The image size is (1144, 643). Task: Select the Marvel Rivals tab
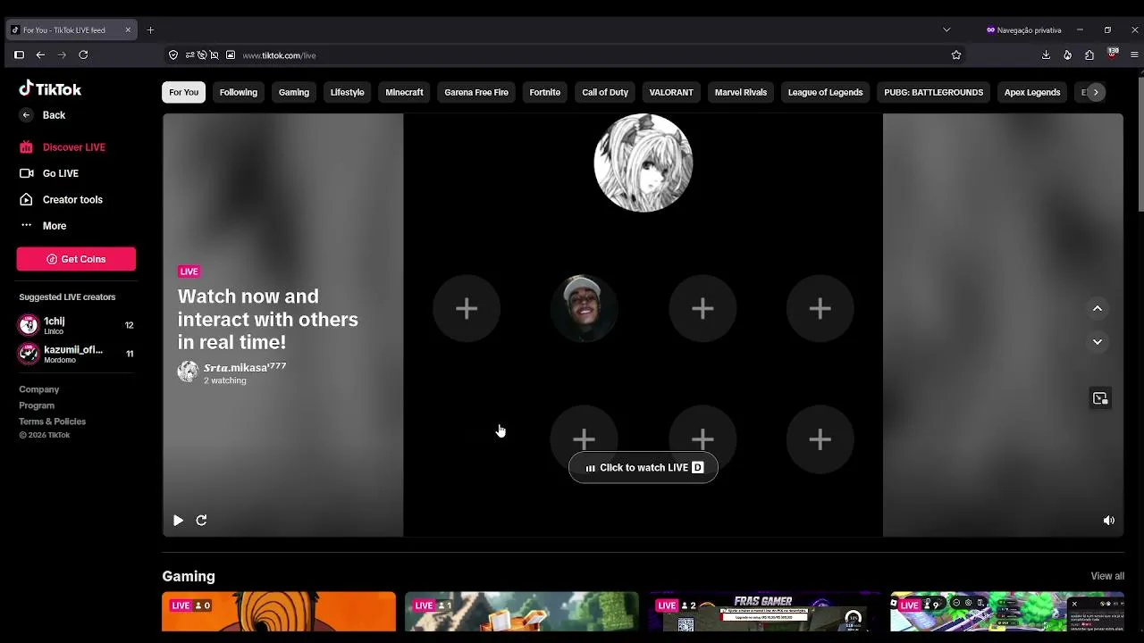pos(741,92)
